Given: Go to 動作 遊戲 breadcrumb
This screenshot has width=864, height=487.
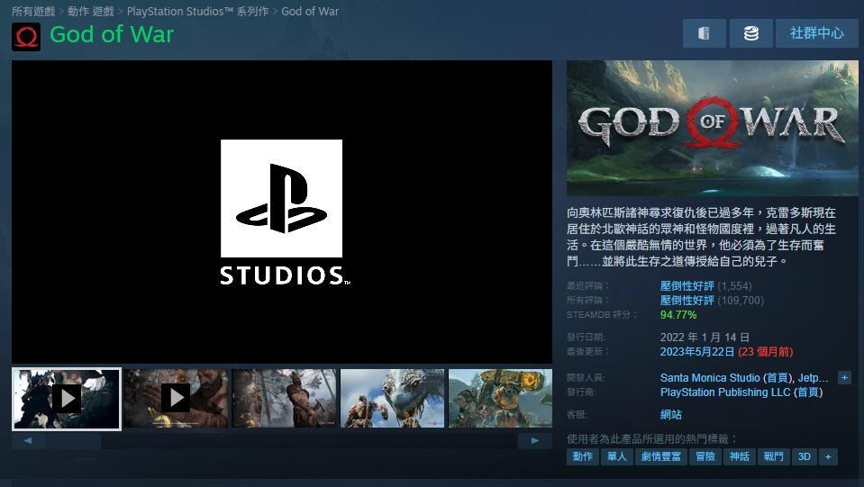Looking at the screenshot, I should tap(90, 11).
